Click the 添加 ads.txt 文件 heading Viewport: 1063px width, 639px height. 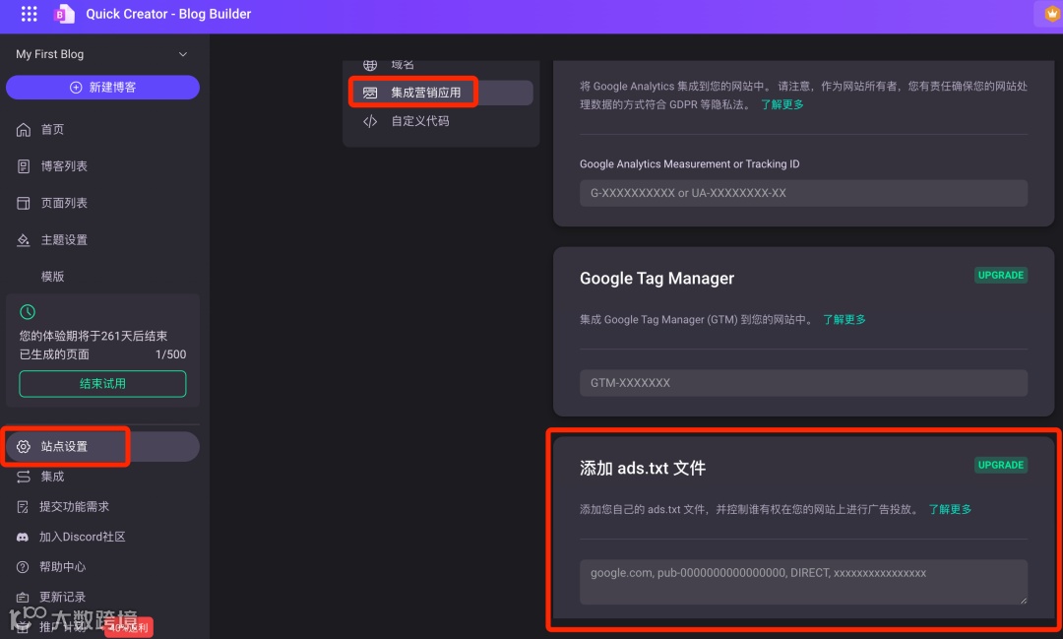(x=643, y=468)
